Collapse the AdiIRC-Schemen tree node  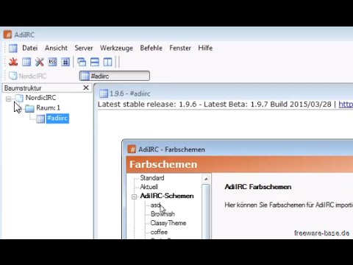(134, 197)
